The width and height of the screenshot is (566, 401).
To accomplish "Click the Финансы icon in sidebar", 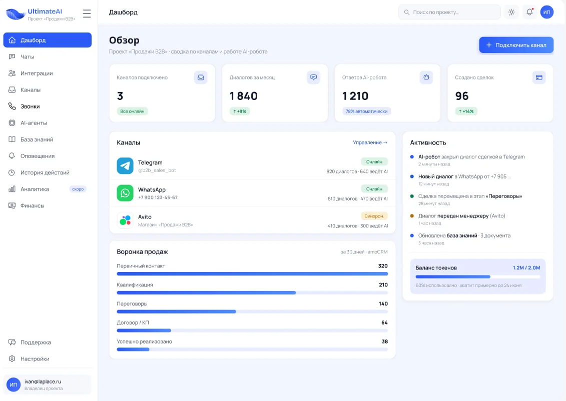I will [x=12, y=205].
